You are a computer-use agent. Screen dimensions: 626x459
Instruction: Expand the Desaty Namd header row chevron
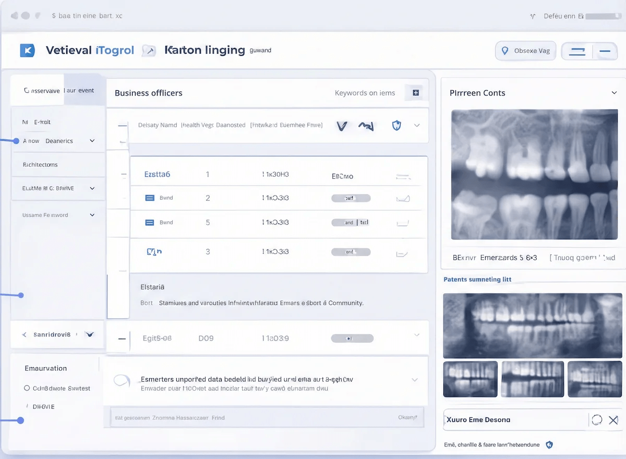[417, 125]
